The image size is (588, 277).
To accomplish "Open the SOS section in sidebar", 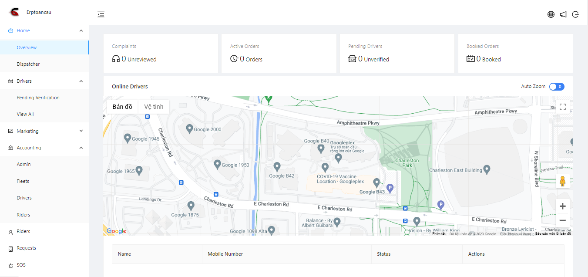I will click(x=21, y=265).
